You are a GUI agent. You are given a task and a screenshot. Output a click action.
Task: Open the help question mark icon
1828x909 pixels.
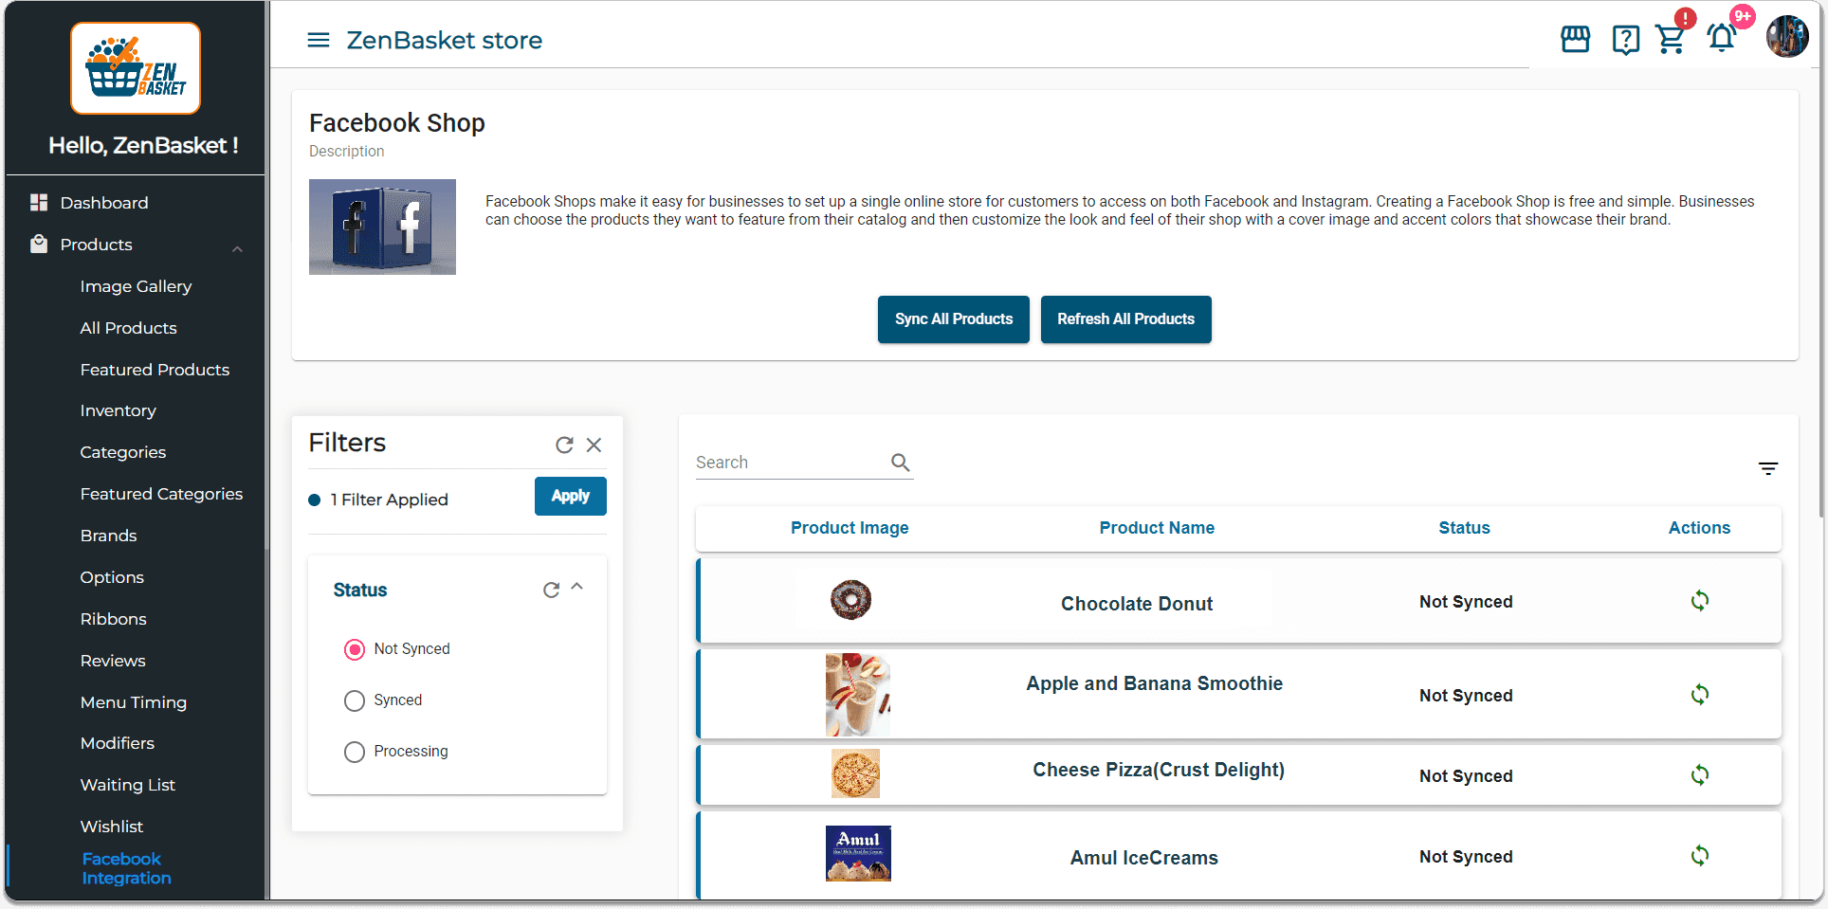(x=1625, y=40)
